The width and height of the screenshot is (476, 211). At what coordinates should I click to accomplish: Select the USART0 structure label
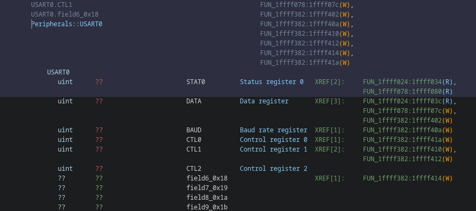pyautogui.click(x=58, y=72)
